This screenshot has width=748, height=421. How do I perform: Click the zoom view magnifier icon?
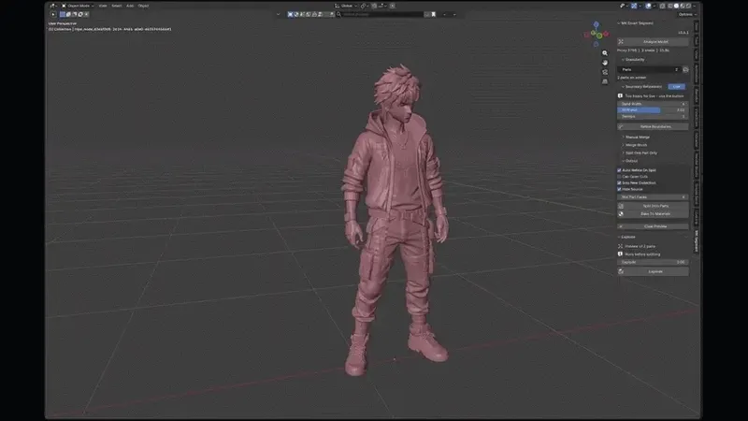tap(605, 53)
